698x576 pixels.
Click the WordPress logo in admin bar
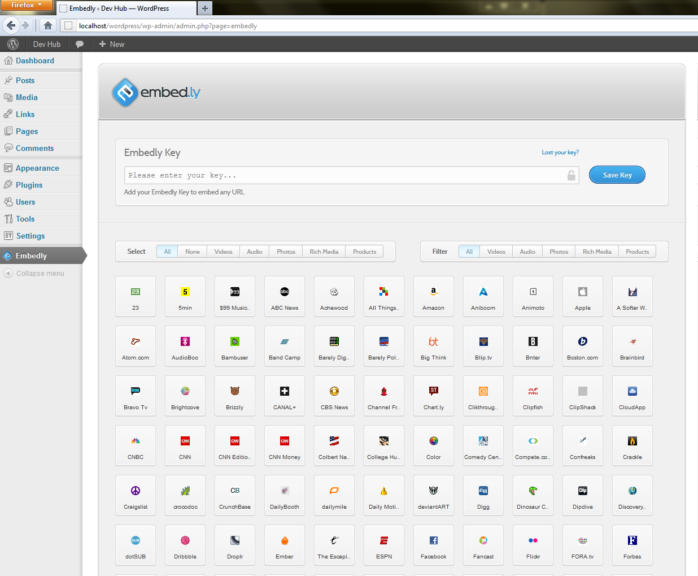pyautogui.click(x=13, y=44)
